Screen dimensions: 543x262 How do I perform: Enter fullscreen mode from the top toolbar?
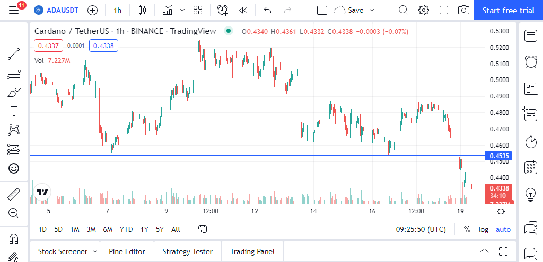point(444,11)
